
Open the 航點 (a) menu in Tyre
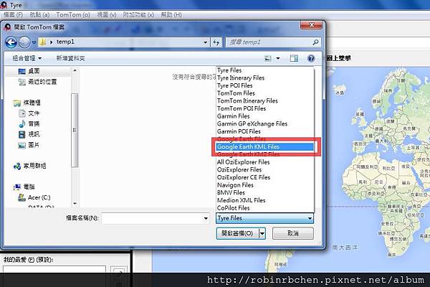click(39, 15)
